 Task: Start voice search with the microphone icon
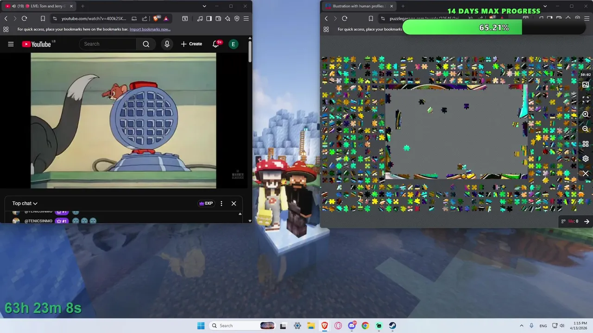coord(167,44)
